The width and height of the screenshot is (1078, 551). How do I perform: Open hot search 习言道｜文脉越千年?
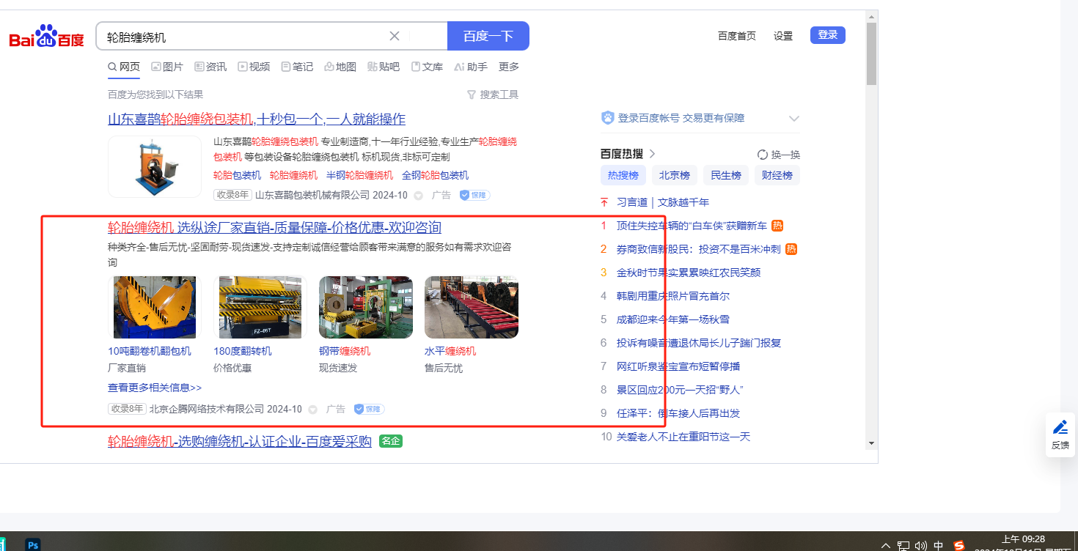pos(663,202)
